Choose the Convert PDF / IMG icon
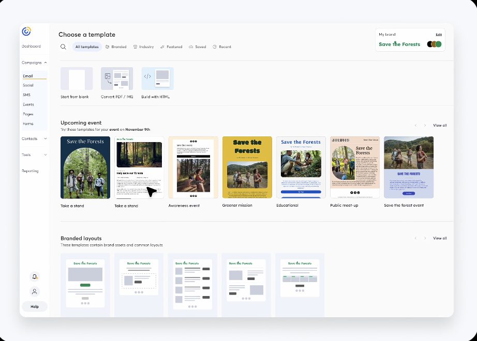 point(117,79)
